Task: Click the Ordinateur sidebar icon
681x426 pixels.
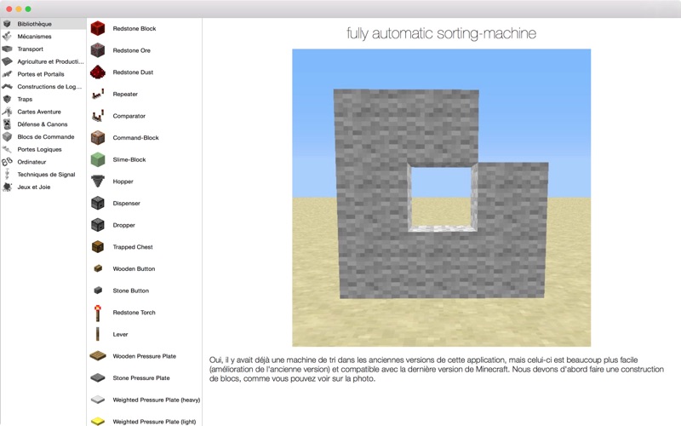Action: click(x=7, y=162)
